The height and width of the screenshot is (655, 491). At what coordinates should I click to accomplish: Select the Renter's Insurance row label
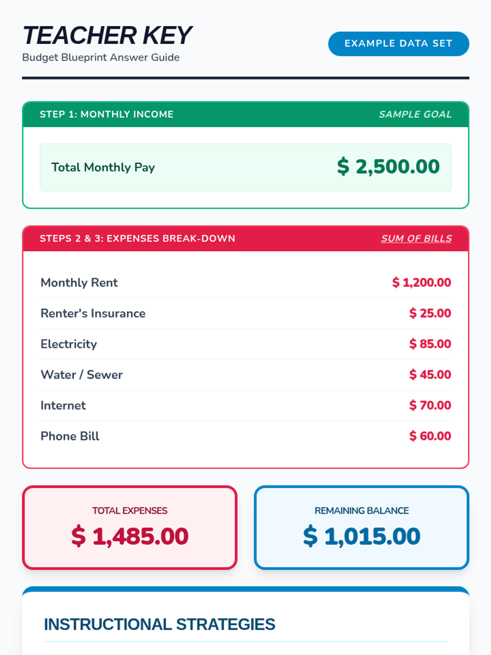point(93,313)
